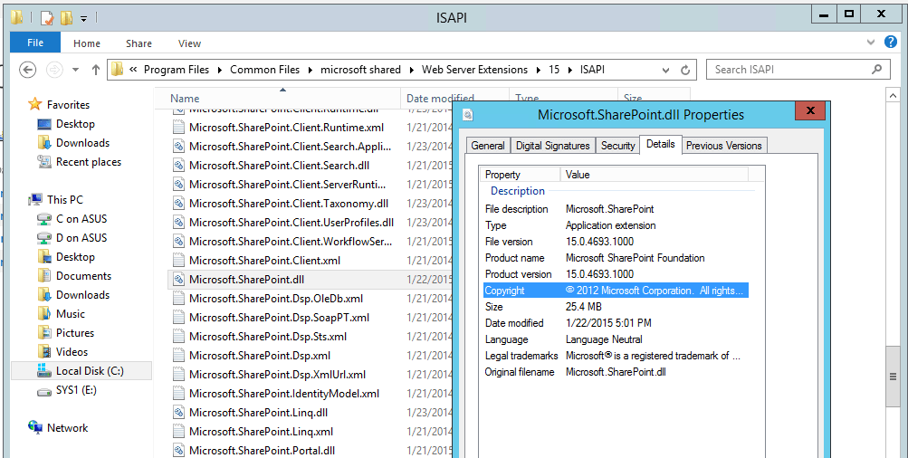
Task: Select the Copyright property row
Action: [x=616, y=291]
